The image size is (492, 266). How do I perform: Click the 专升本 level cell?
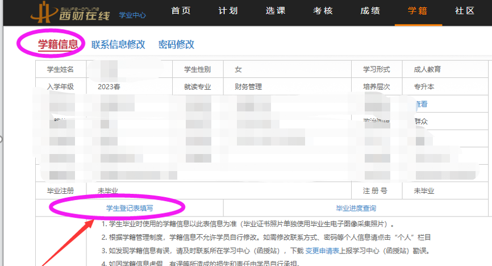424,87
